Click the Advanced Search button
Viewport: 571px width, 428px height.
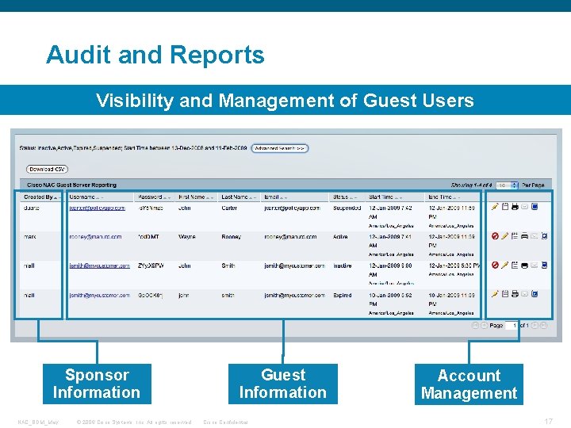[280, 148]
